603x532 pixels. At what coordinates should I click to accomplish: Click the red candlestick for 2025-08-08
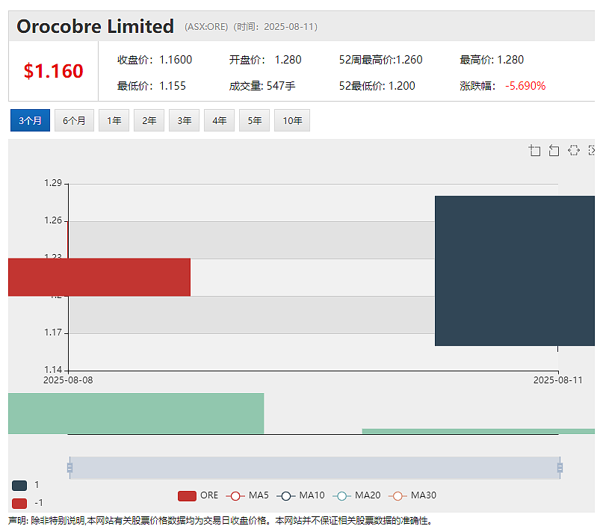point(99,277)
